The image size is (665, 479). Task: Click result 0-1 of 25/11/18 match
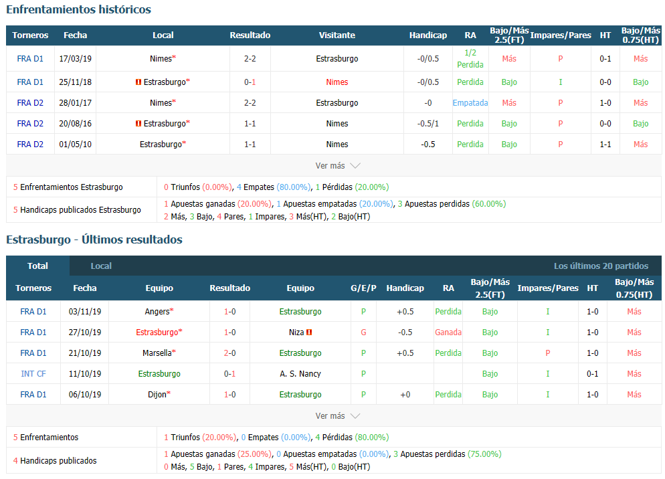point(250,82)
